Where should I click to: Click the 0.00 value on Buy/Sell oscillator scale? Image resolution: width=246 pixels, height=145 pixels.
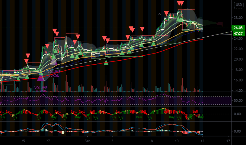[237, 114]
